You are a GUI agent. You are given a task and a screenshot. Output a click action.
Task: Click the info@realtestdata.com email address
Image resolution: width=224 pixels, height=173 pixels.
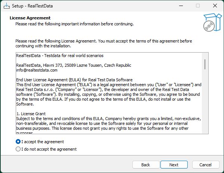pyautogui.click(x=37, y=70)
